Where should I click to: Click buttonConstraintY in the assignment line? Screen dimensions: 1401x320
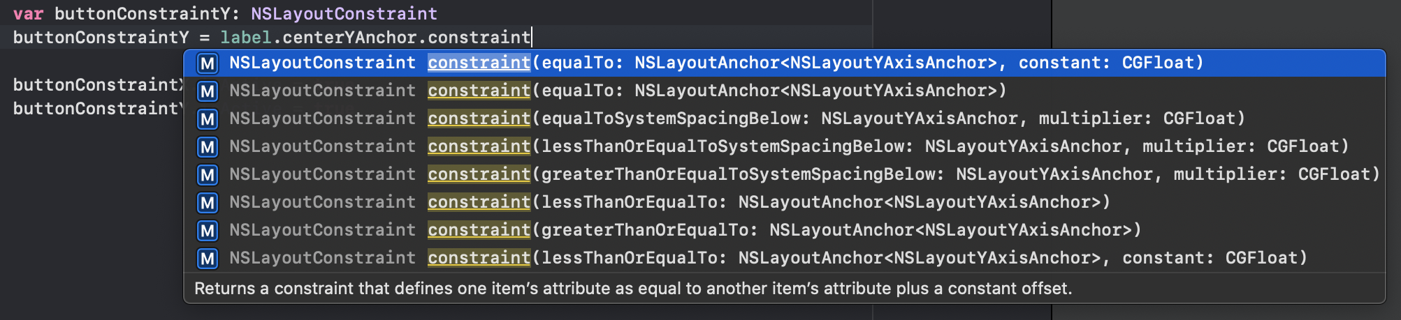pyautogui.click(x=101, y=37)
